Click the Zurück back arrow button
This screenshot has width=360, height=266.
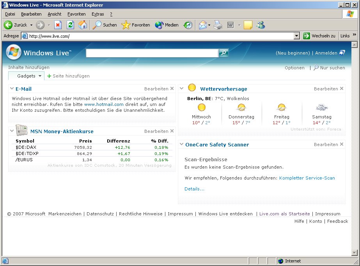[8, 25]
